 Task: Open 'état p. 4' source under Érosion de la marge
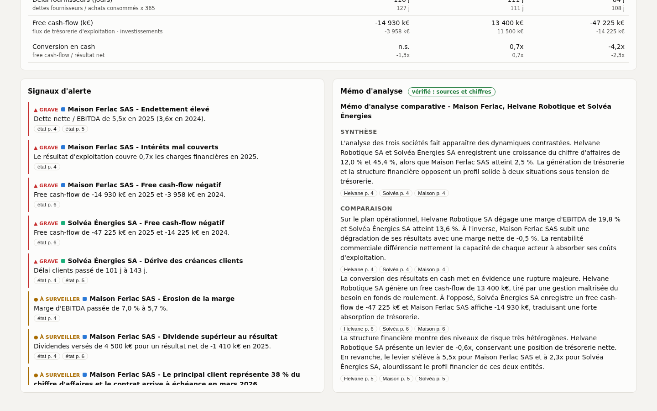tap(47, 318)
